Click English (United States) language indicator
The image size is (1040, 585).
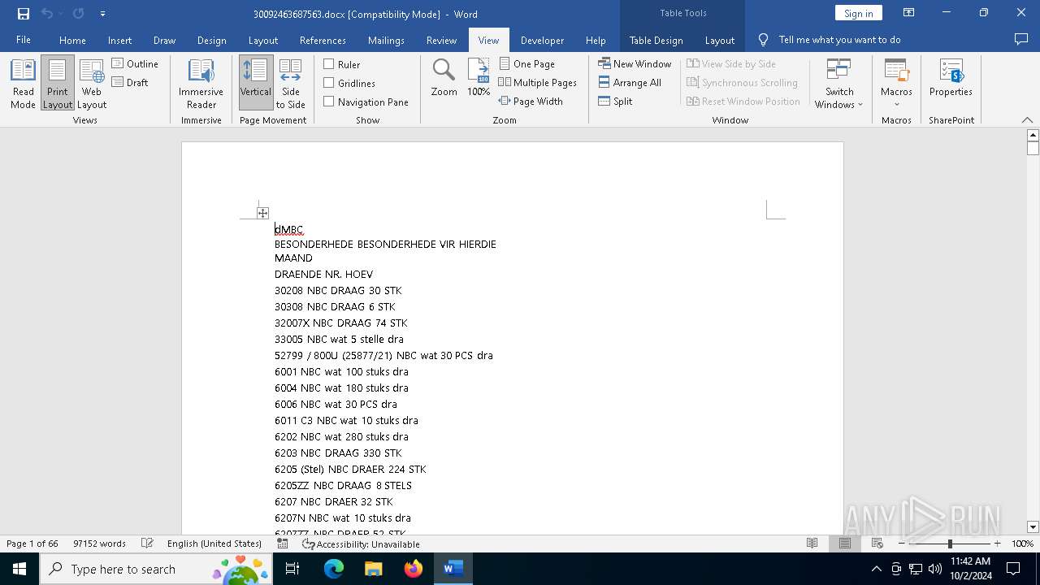point(214,544)
